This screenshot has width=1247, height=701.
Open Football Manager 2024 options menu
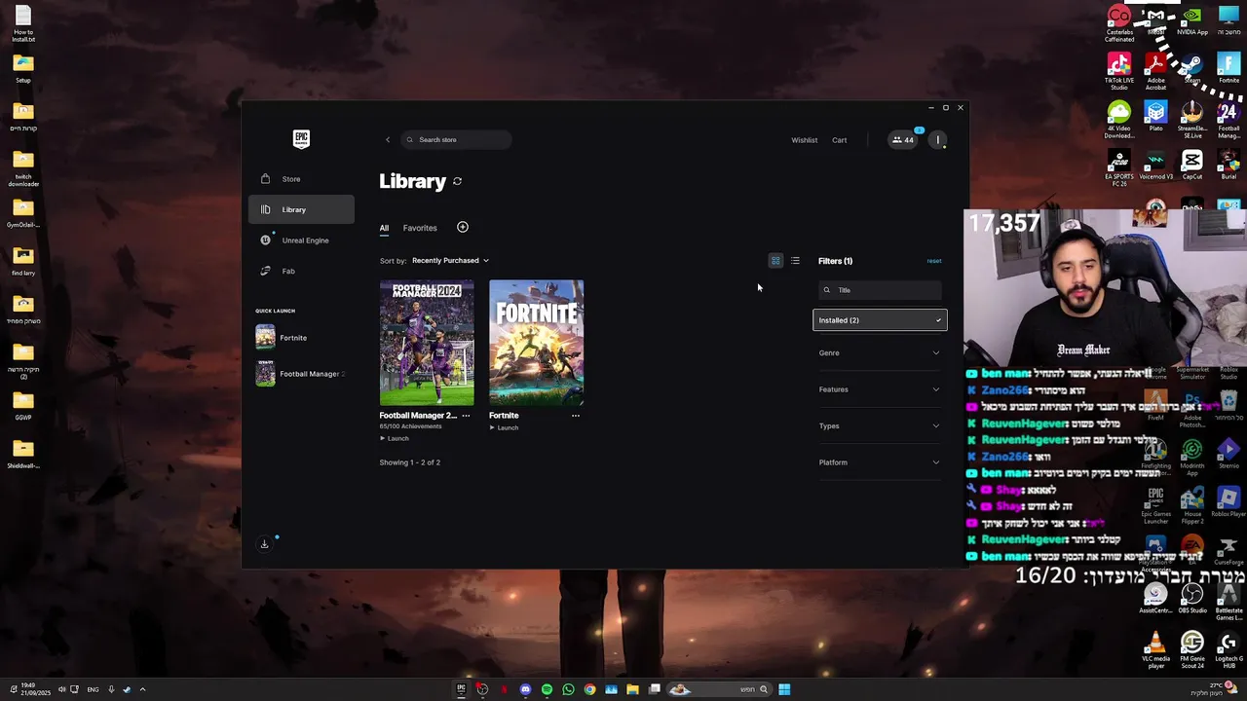pyautogui.click(x=466, y=416)
